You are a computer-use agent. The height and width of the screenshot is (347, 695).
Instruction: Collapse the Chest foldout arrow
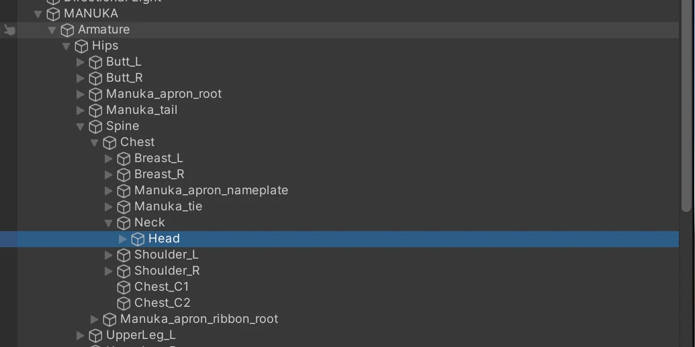95,143
